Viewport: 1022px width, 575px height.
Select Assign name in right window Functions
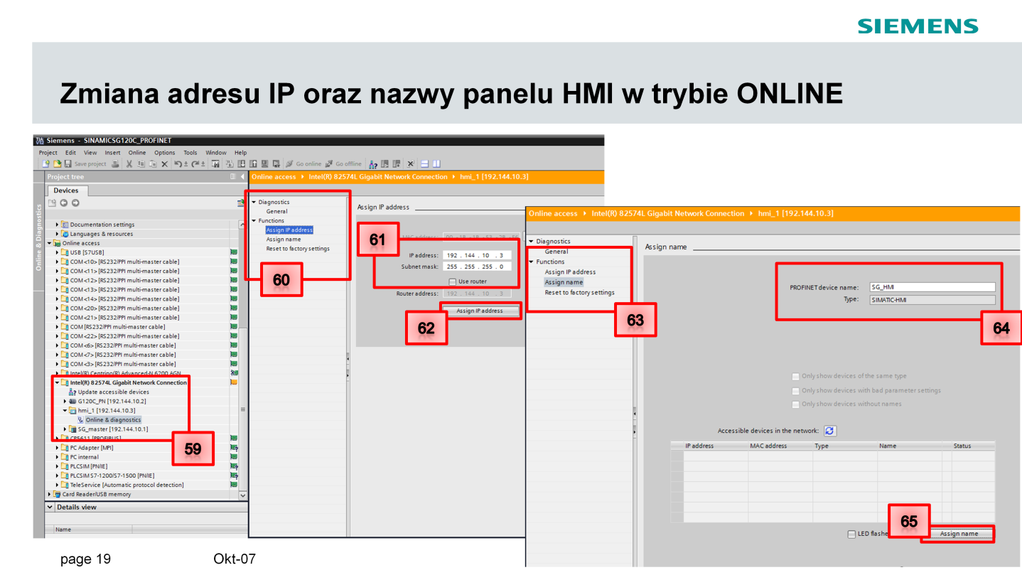[564, 282]
